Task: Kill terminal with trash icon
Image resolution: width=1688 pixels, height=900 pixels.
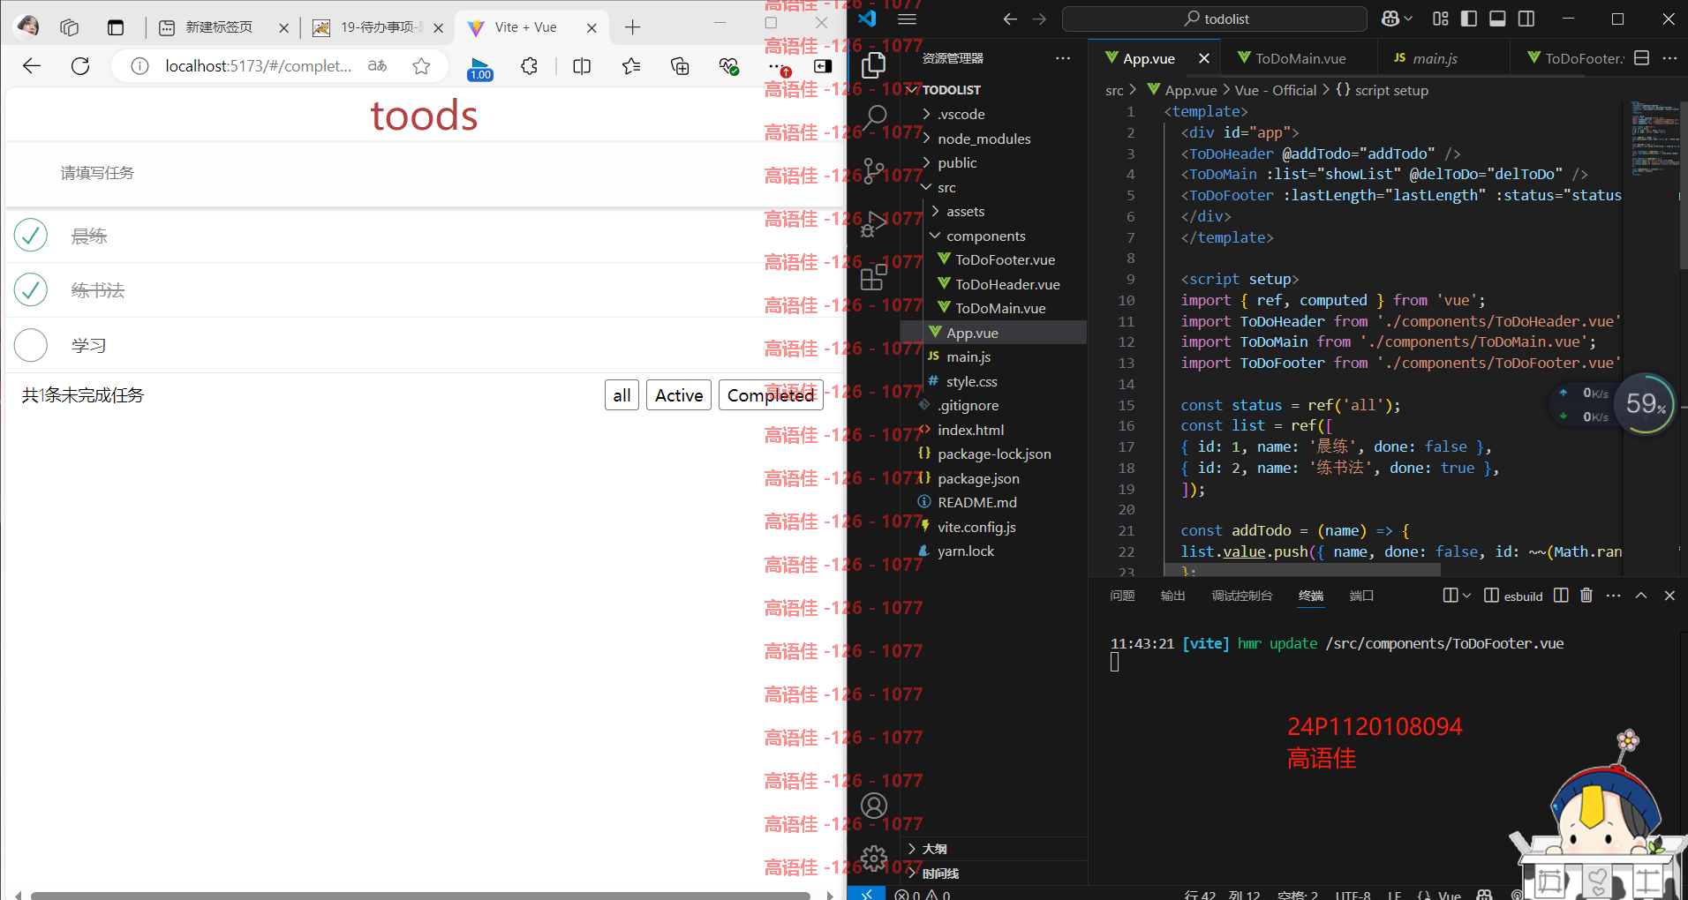Action: click(1586, 596)
